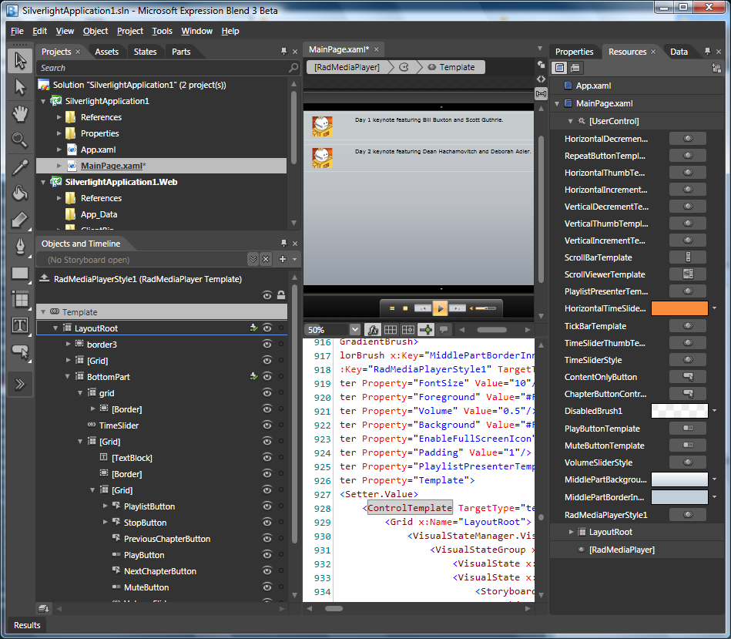Image resolution: width=731 pixels, height=639 pixels.
Task: Toggle visibility of PlayButton
Action: (267, 554)
